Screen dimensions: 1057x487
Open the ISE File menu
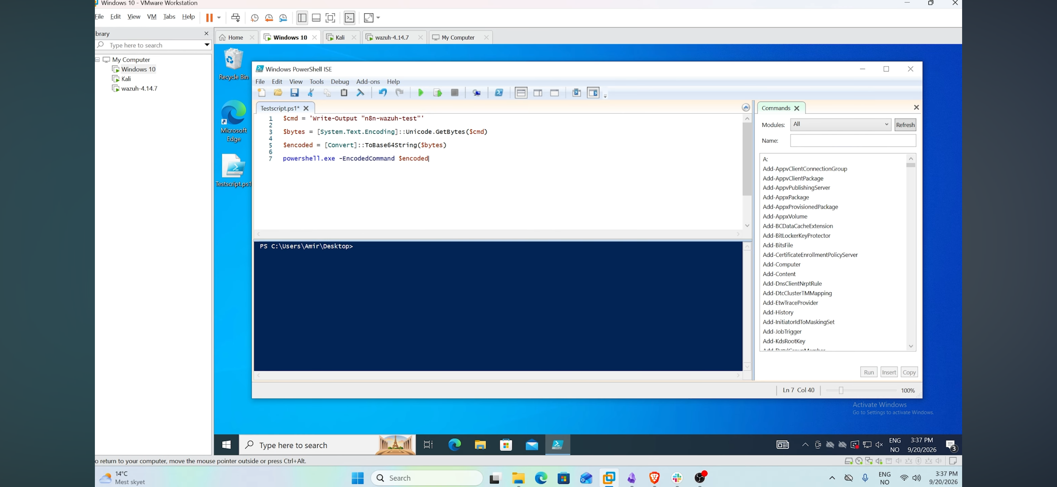(260, 82)
